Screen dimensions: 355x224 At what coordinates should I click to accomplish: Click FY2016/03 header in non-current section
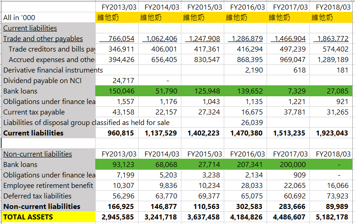coord(246,154)
